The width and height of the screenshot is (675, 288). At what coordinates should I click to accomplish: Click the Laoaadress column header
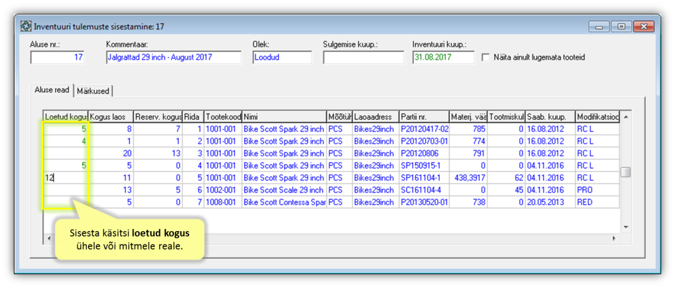tap(376, 116)
